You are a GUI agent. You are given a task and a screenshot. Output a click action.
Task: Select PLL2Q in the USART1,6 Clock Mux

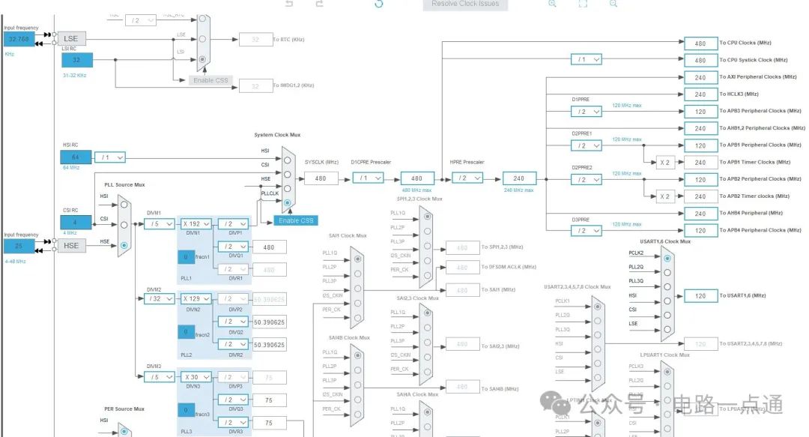pyautogui.click(x=667, y=272)
